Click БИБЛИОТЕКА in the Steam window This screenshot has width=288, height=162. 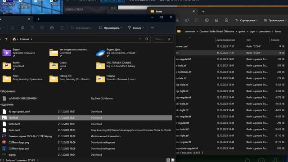point(74,9)
